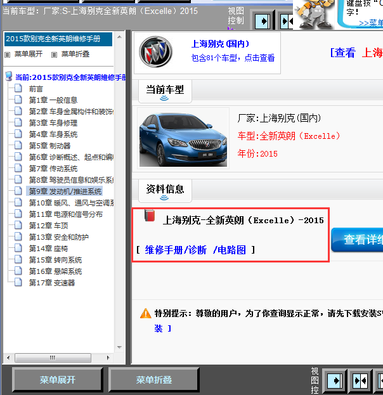
Task: Open 第6章 诊断概述、起点和编程
Action: (x=71, y=157)
